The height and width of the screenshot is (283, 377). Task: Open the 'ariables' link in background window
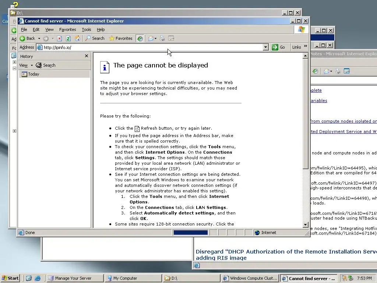319,101
